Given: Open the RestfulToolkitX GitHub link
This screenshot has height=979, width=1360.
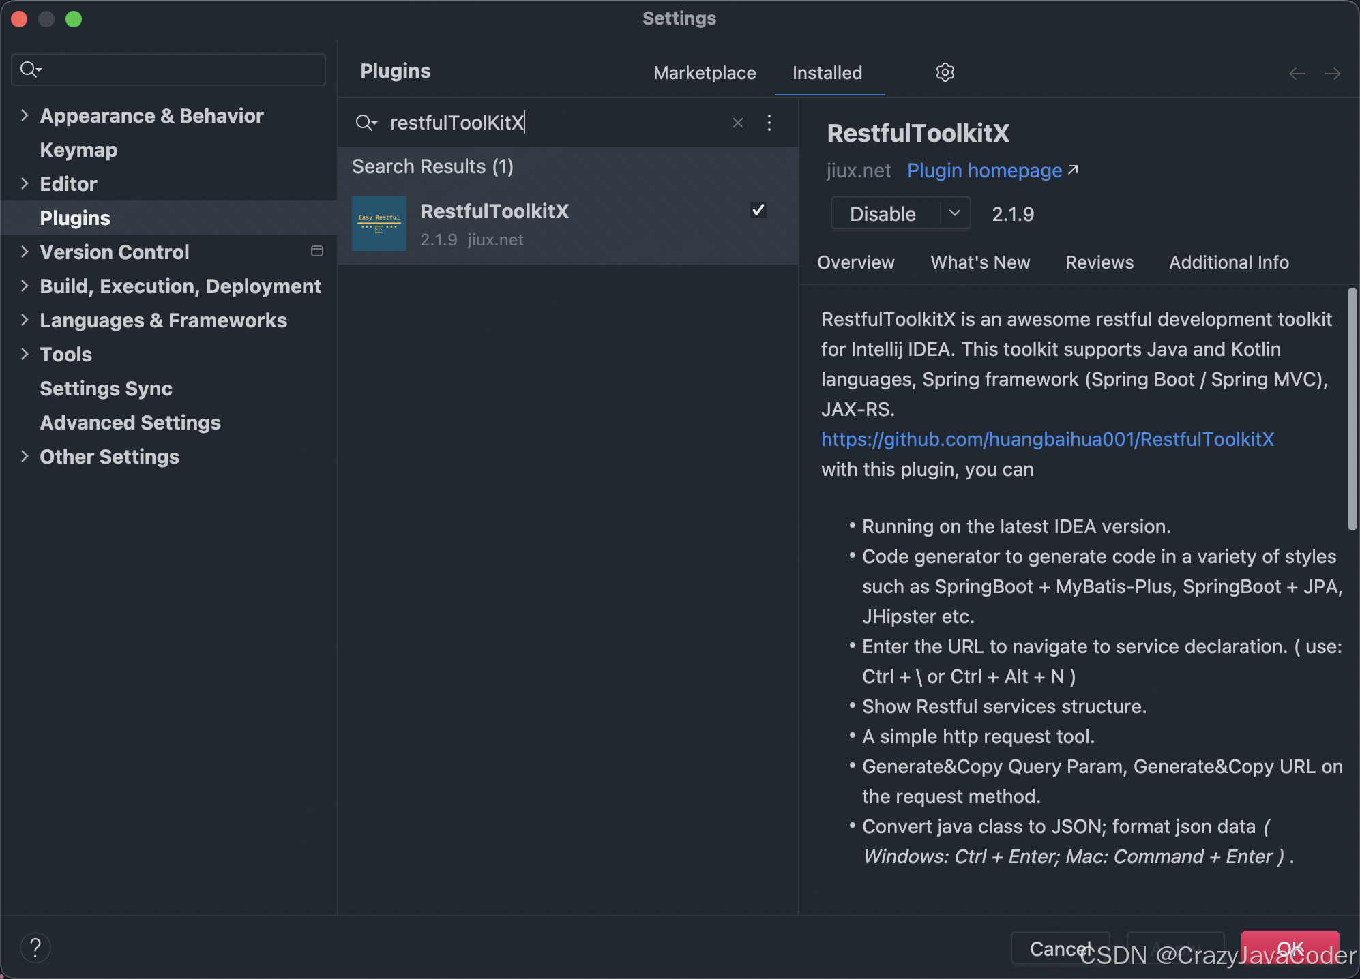Looking at the screenshot, I should tap(1048, 439).
